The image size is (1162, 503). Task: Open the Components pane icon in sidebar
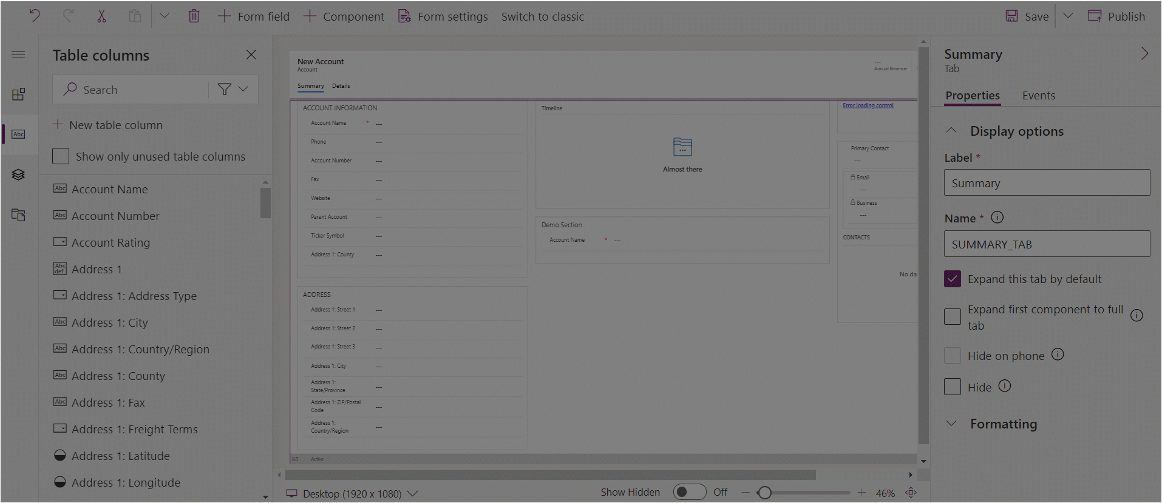coord(18,94)
